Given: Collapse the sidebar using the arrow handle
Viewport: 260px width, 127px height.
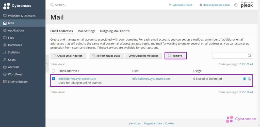Looking at the screenshot, I should (47, 63).
